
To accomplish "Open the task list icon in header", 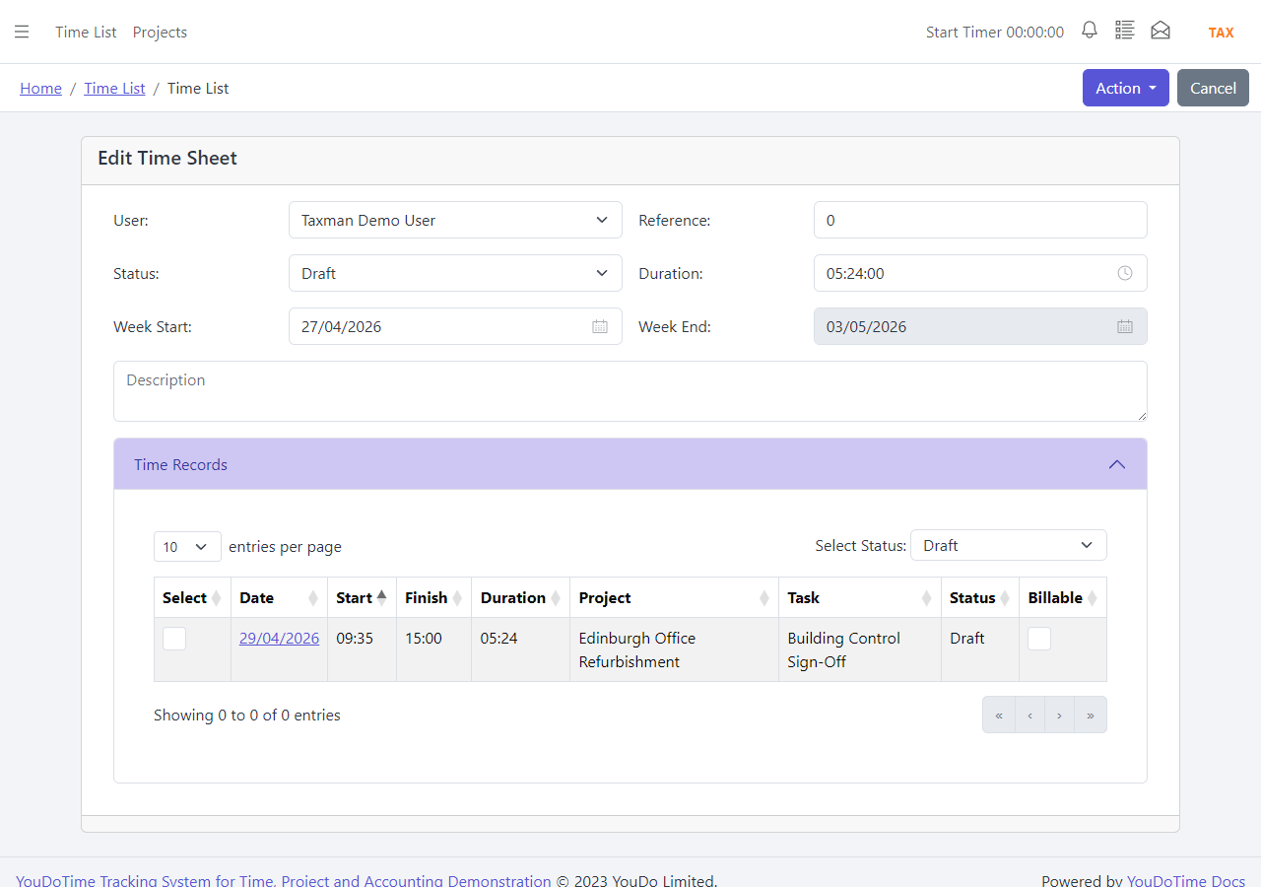I will pyautogui.click(x=1125, y=31).
